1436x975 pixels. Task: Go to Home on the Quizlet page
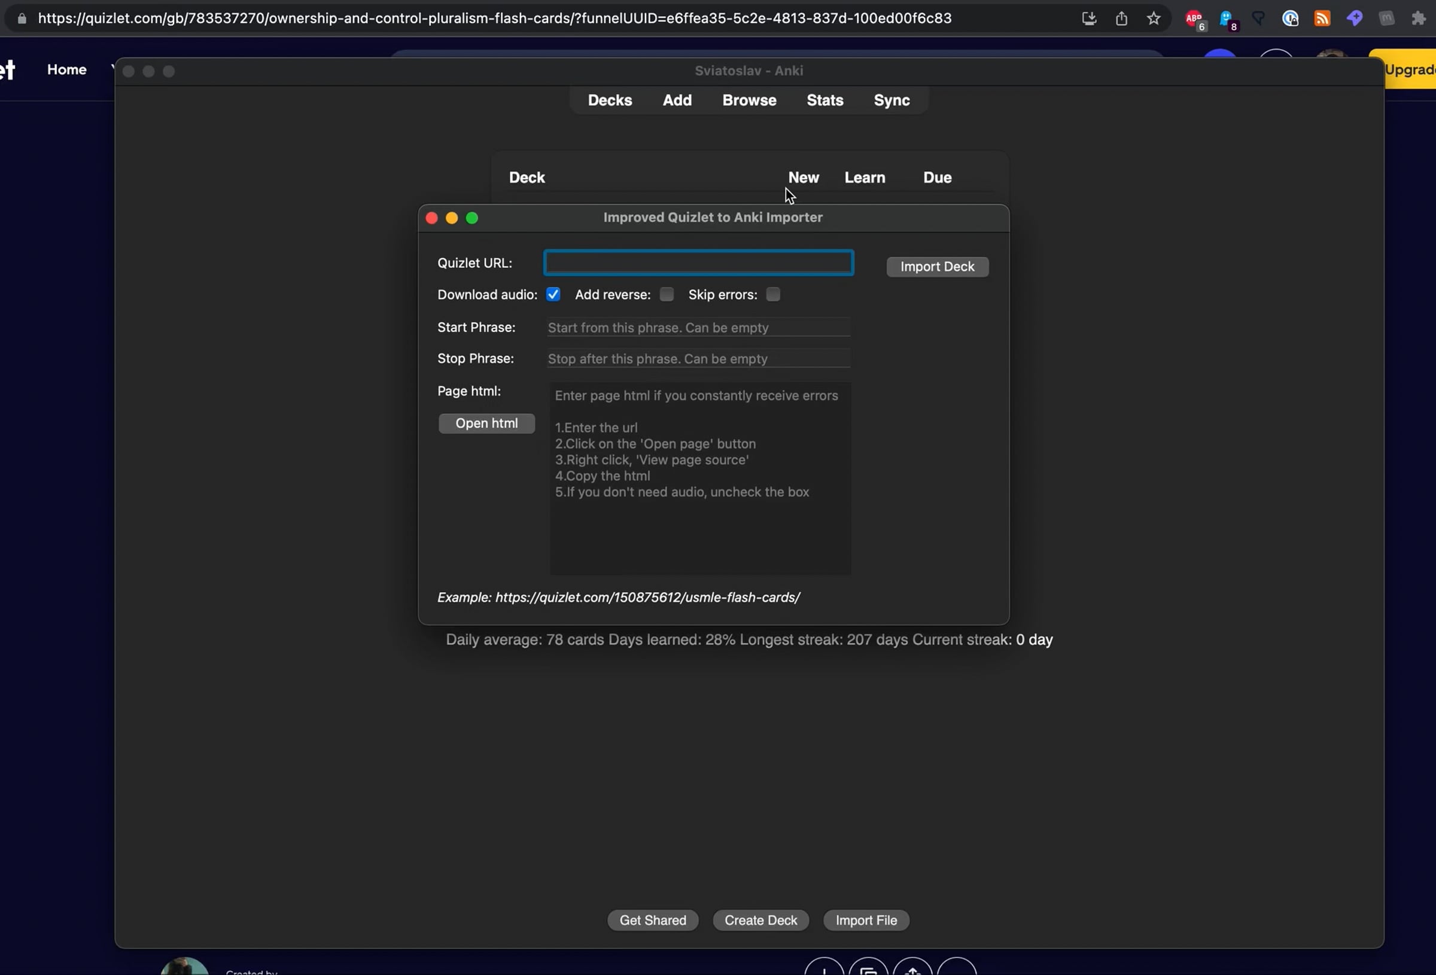67,70
